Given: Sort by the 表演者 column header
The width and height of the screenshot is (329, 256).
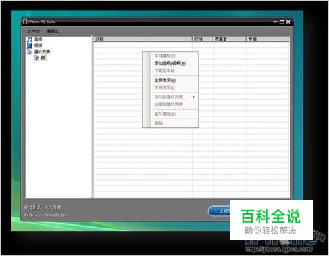Looking at the screenshot, I should pos(230,39).
